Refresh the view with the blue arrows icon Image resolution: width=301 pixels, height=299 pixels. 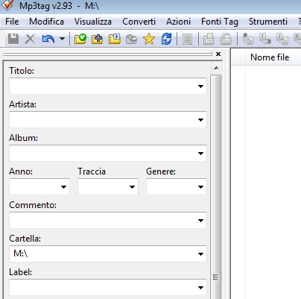coord(166,39)
